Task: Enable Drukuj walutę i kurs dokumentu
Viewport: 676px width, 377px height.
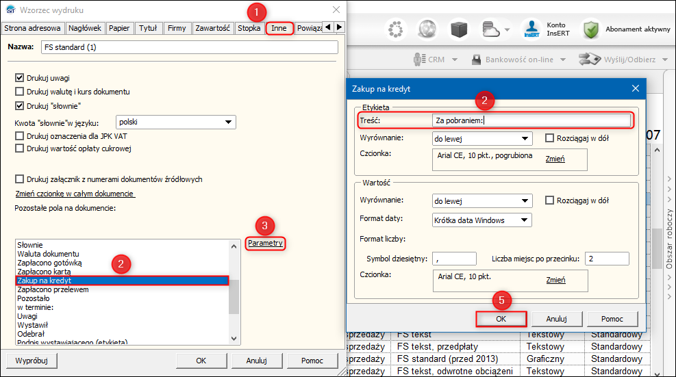Action: tap(19, 91)
